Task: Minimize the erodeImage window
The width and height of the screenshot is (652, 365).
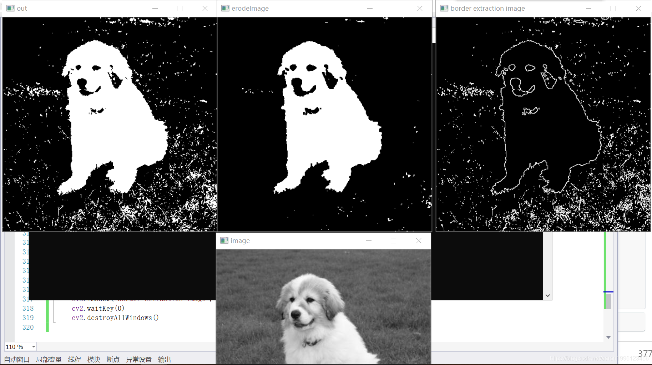Action: (x=370, y=8)
